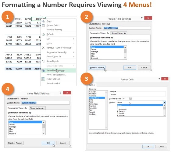Click Number Format button in dialog 4
The height and width of the screenshot is (152, 171).
tap(15, 143)
